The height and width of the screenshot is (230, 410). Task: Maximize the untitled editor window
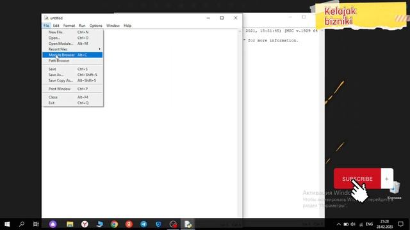[222, 18]
